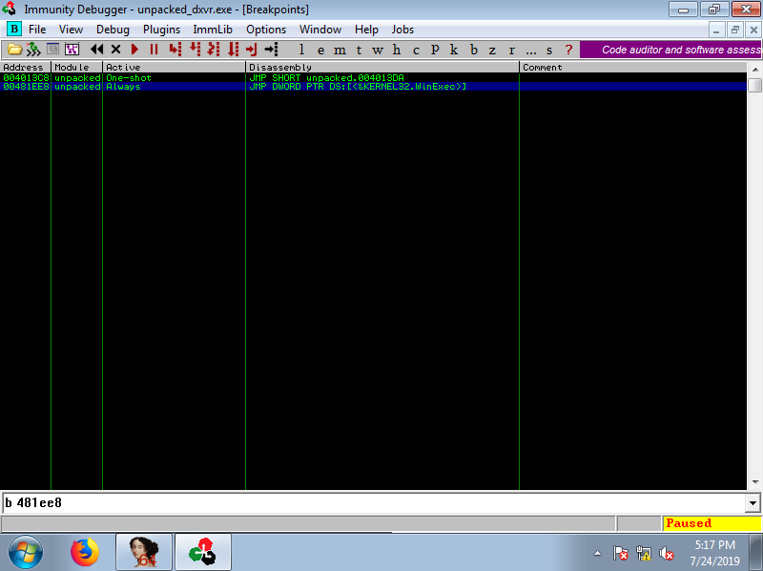Show Memory map via 'm' button
This screenshot has height=571, width=763.
[340, 51]
